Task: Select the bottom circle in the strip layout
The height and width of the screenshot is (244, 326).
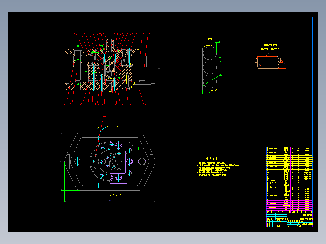Action: (x=210, y=81)
